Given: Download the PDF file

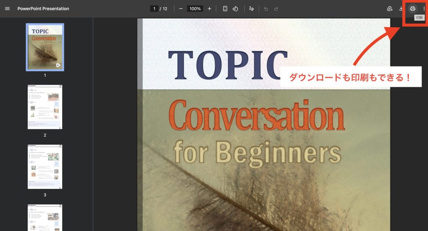Looking at the screenshot, I should tap(401, 9).
